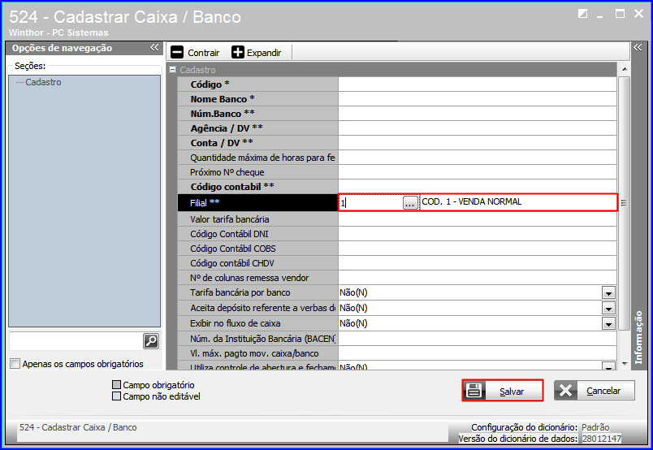Click status bar text 524 - Cadastrar Caixa / Banco
The width and height of the screenshot is (653, 450).
78,427
